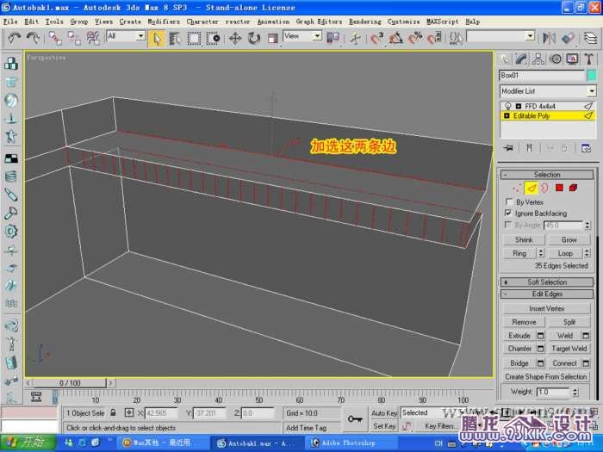Select the Move tool
Viewport: 603px width, 452px height.
(x=234, y=38)
